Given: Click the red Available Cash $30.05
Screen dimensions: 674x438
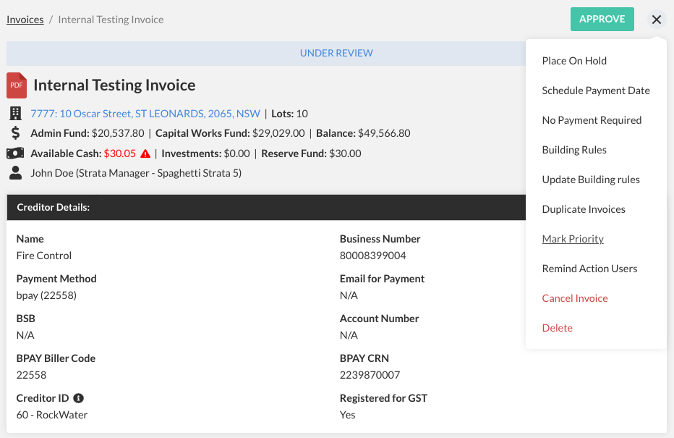Looking at the screenshot, I should (120, 153).
